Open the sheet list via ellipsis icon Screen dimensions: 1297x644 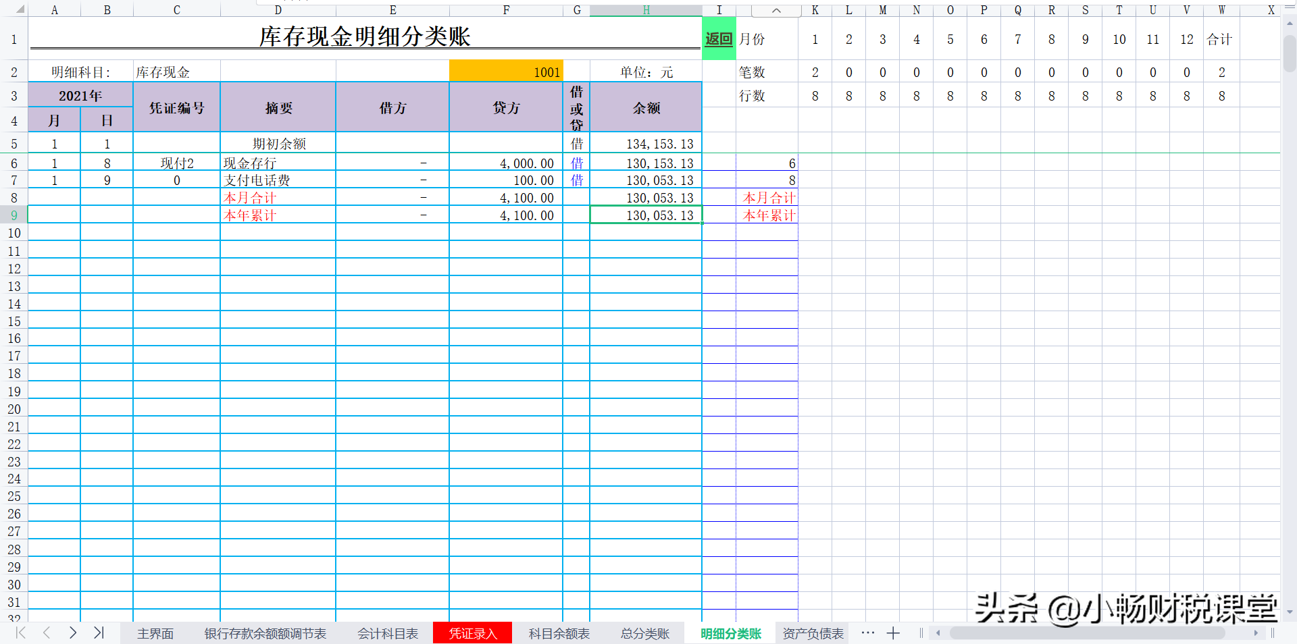click(x=867, y=633)
